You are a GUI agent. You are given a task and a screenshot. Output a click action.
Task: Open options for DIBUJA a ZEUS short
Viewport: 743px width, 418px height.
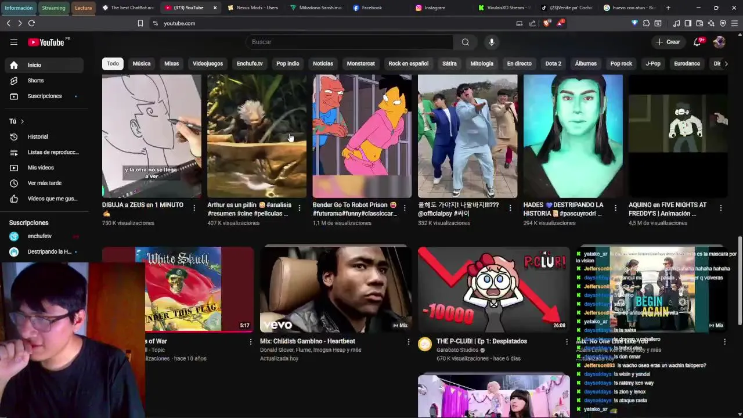194,208
